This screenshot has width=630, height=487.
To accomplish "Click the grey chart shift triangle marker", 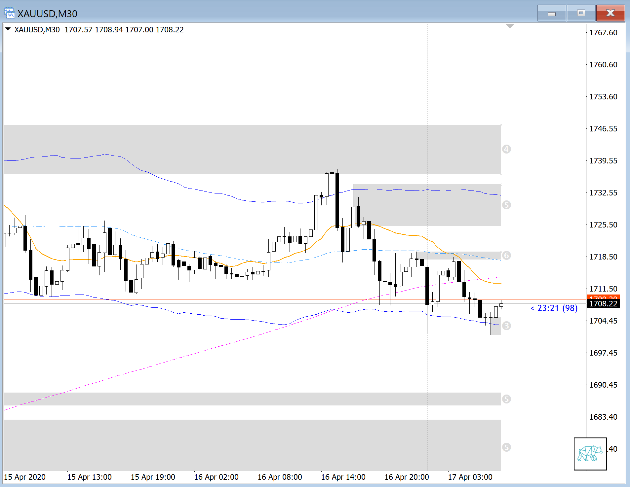I will pyautogui.click(x=510, y=26).
